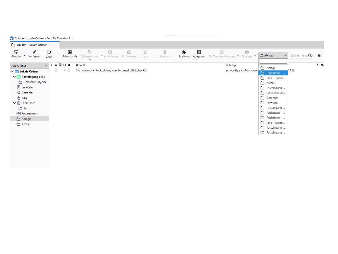
Task: Click the folder filter text field in dropdown
Action: [x=273, y=61]
